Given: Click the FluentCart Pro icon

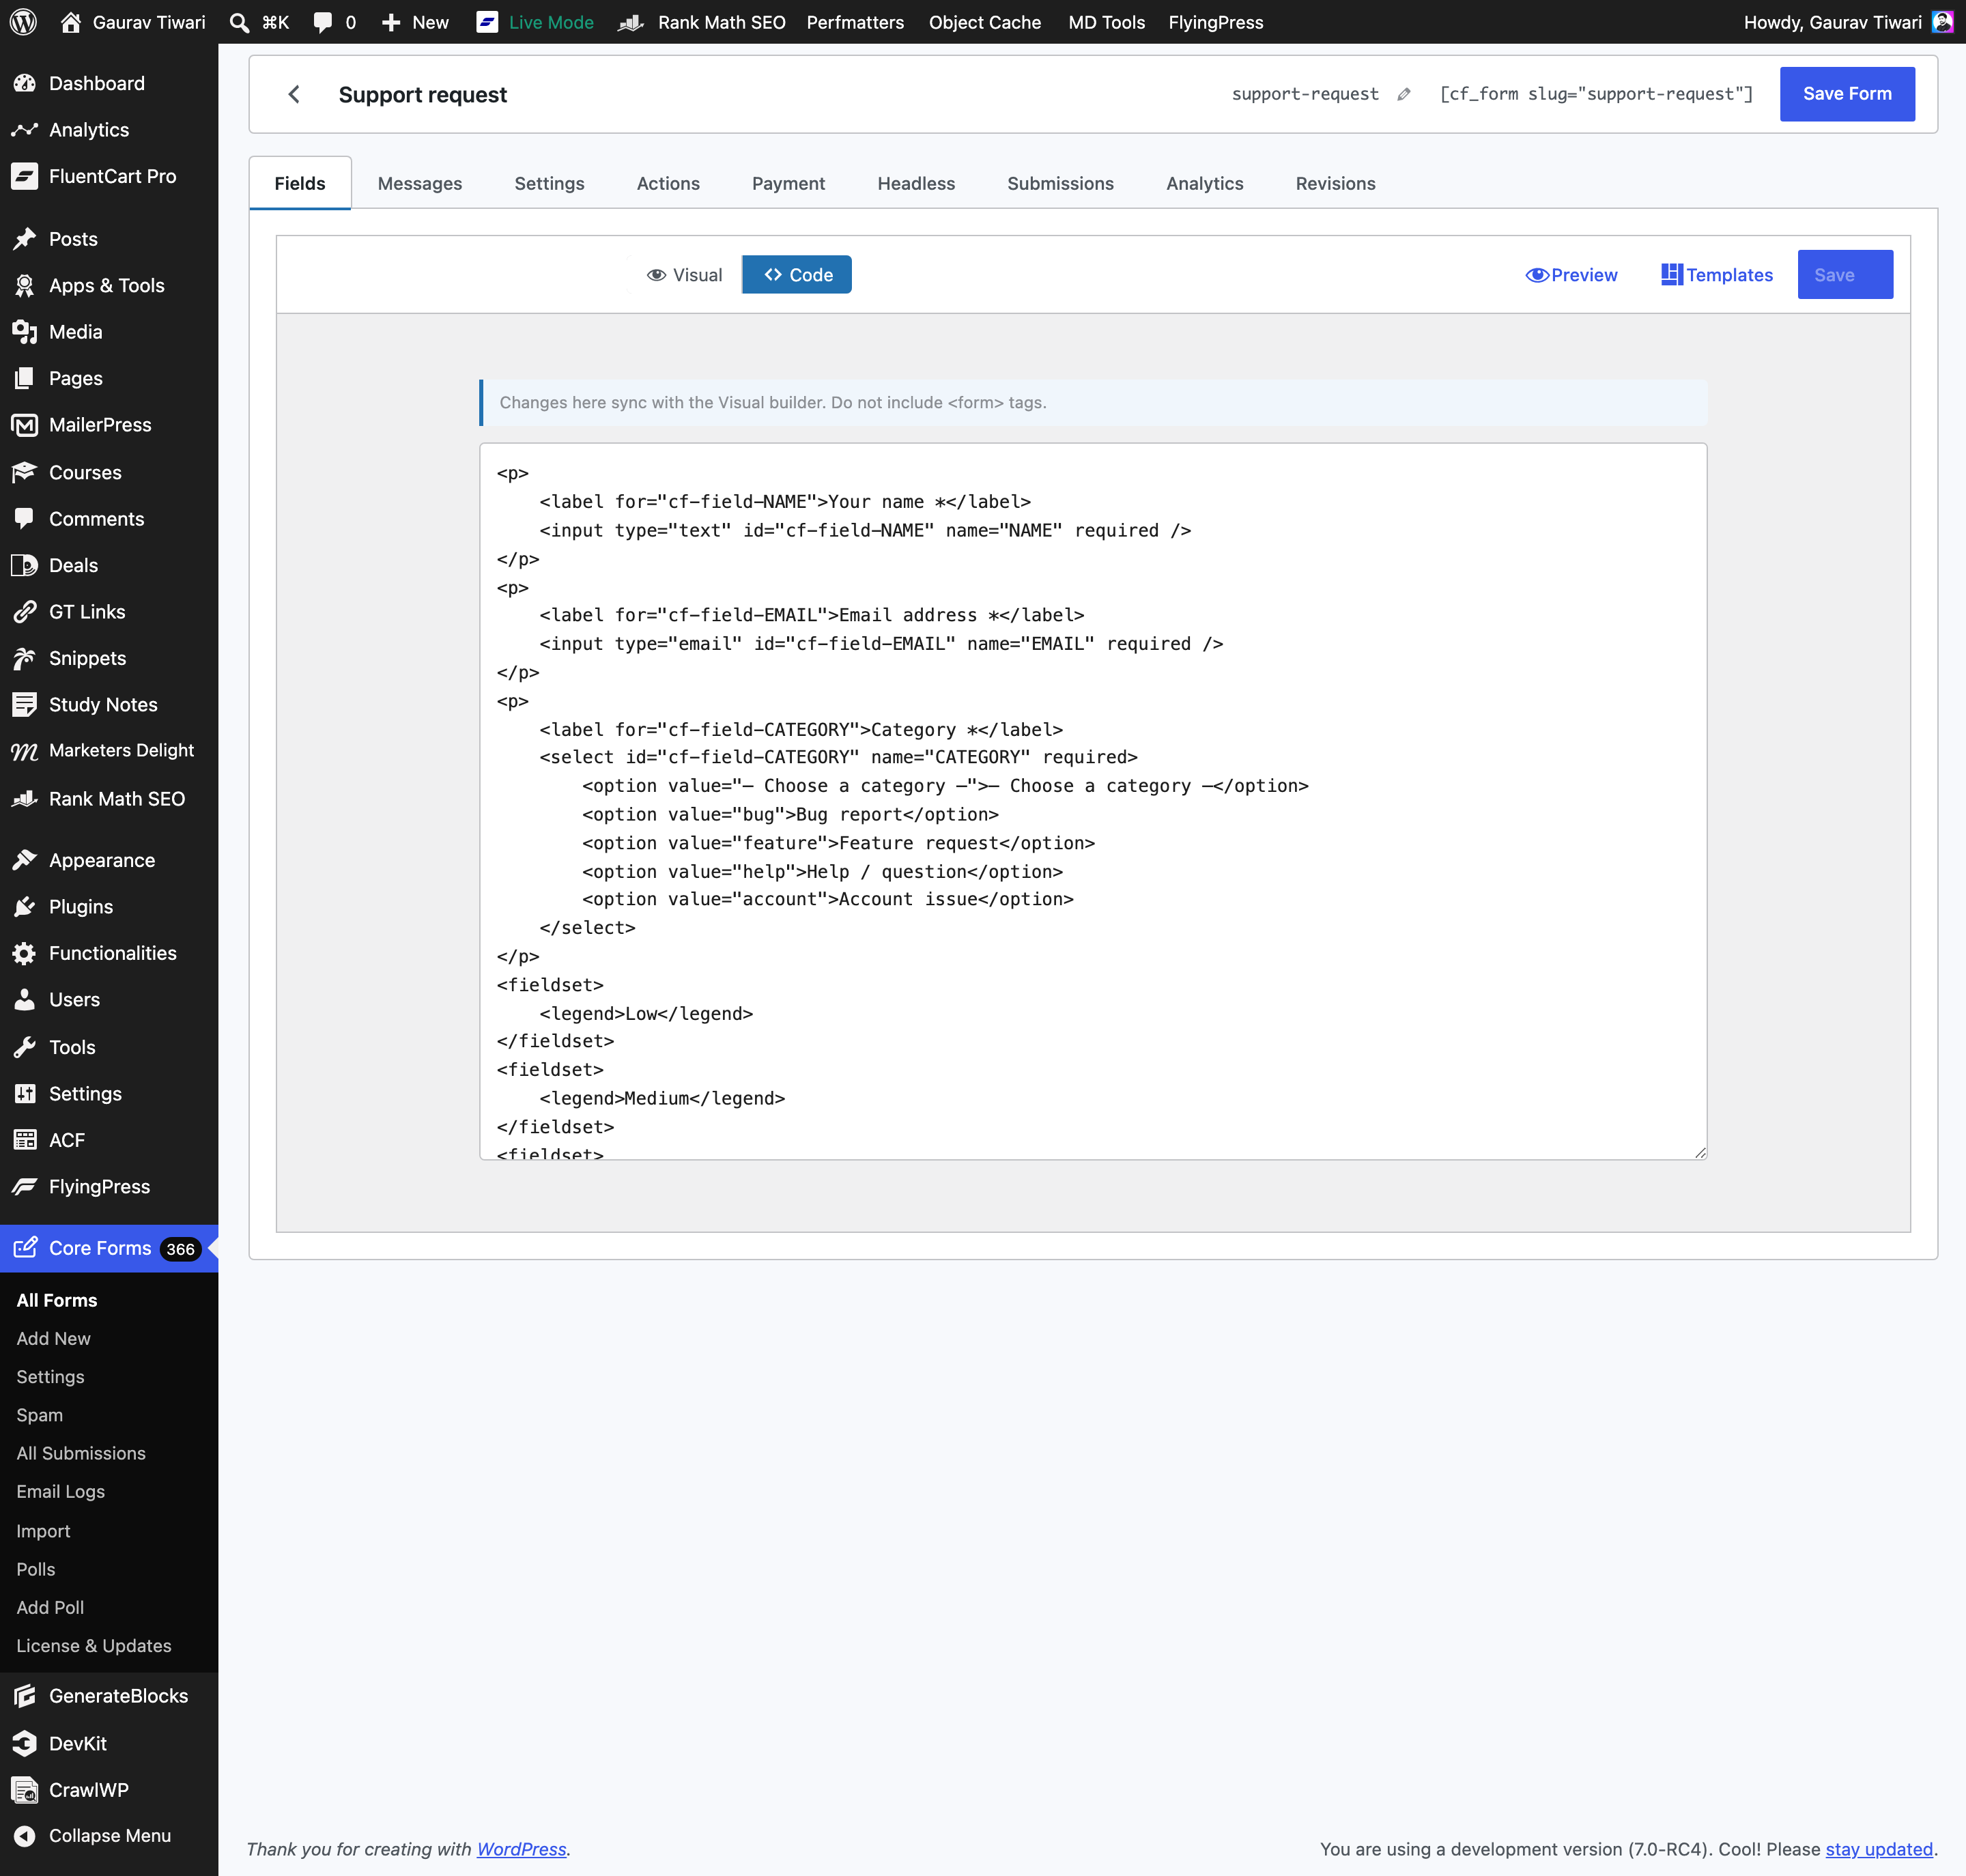Looking at the screenshot, I should click(x=25, y=176).
